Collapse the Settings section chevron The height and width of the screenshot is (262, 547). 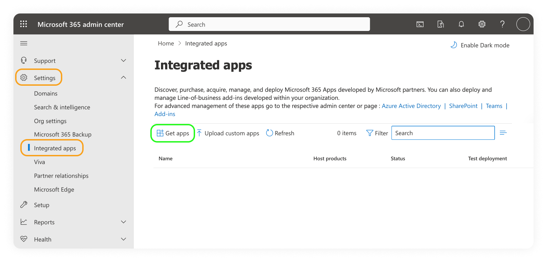124,78
